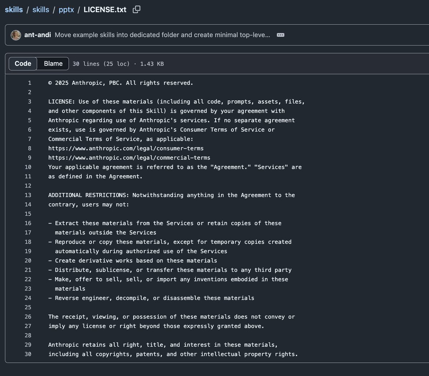Click the copyright line '© 2025 Anthropic, PBC'
Image resolution: width=429 pixels, height=376 pixels.
pyautogui.click(x=121, y=83)
